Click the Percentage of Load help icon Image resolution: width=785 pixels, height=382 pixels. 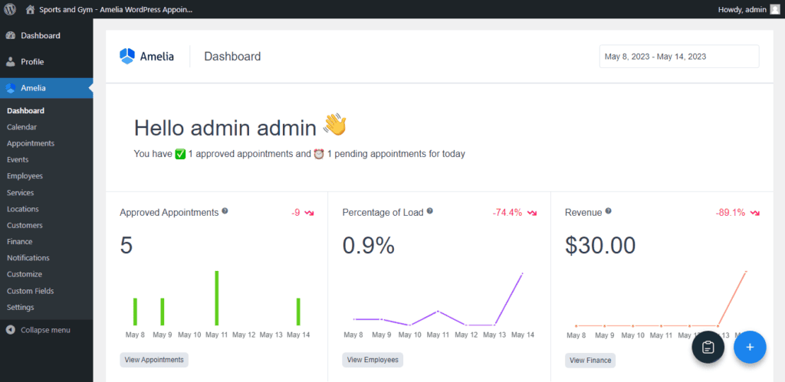pos(430,211)
